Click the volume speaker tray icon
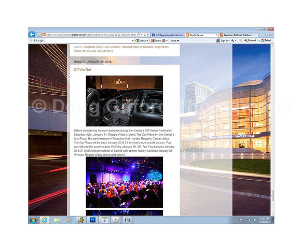Image resolution: width=301 pixels, height=232 pixels. coord(250,220)
